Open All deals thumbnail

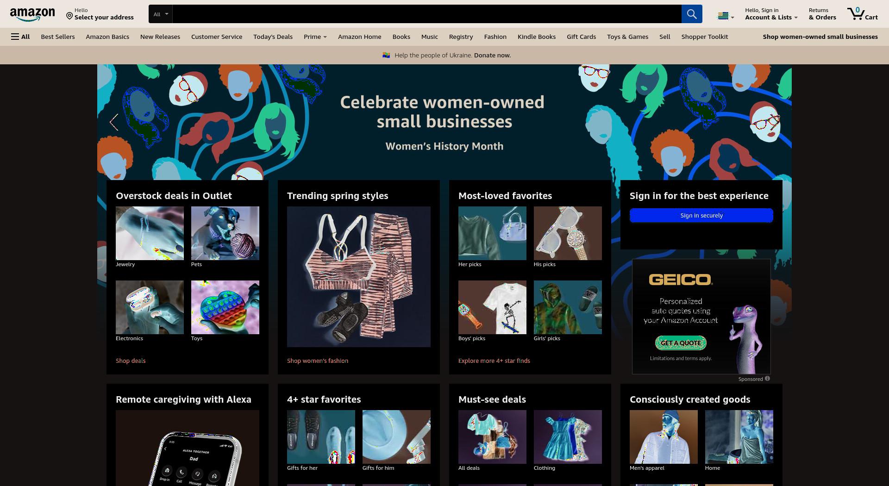click(x=492, y=437)
